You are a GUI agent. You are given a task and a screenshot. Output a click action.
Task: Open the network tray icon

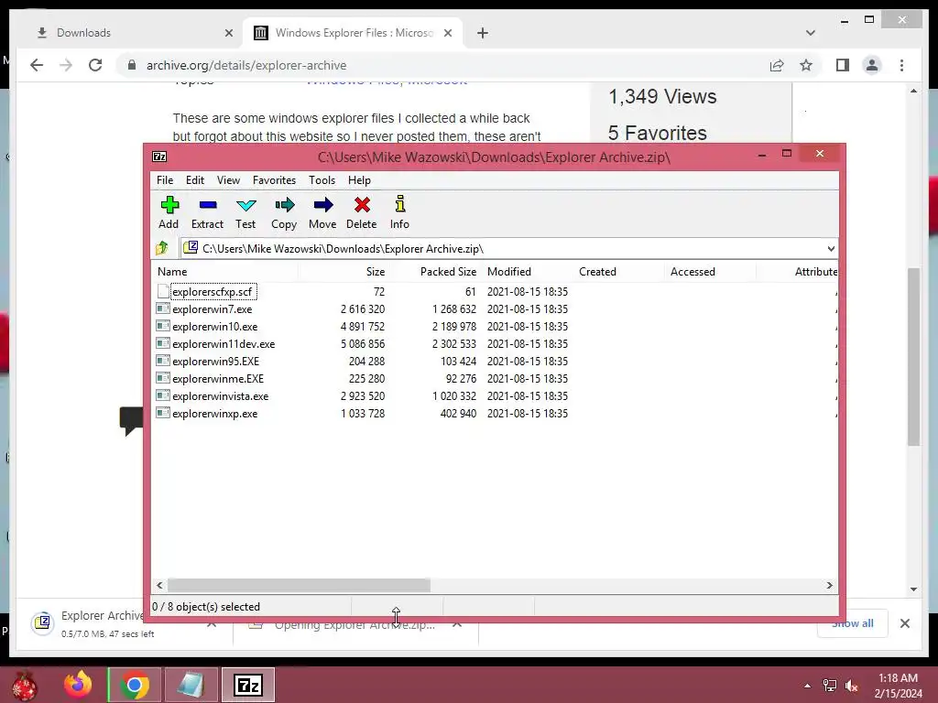click(x=830, y=686)
